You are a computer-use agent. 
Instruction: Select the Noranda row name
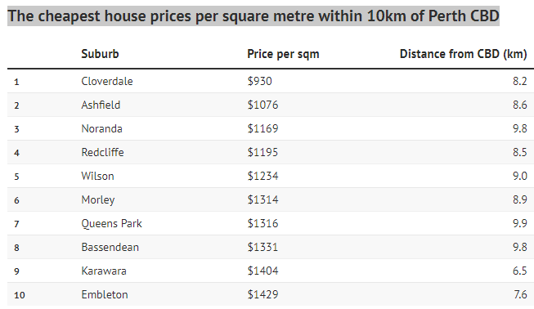click(x=101, y=128)
